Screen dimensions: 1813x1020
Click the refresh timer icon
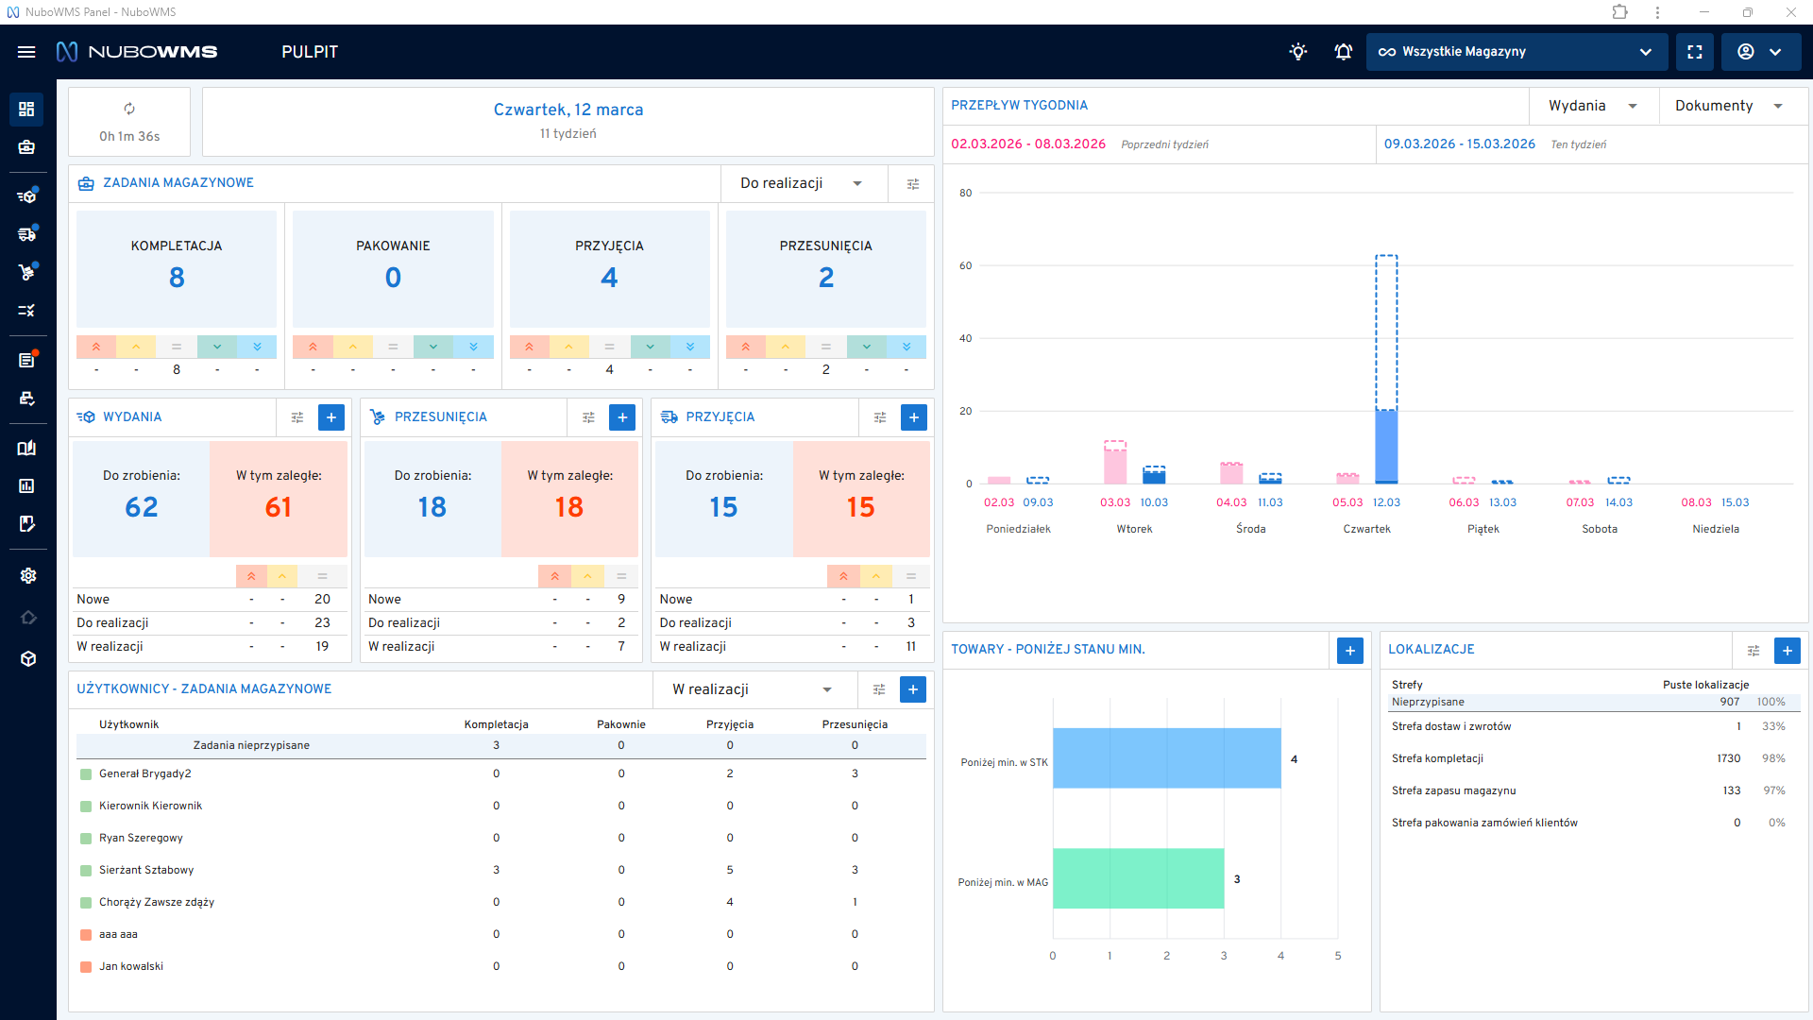(x=129, y=110)
